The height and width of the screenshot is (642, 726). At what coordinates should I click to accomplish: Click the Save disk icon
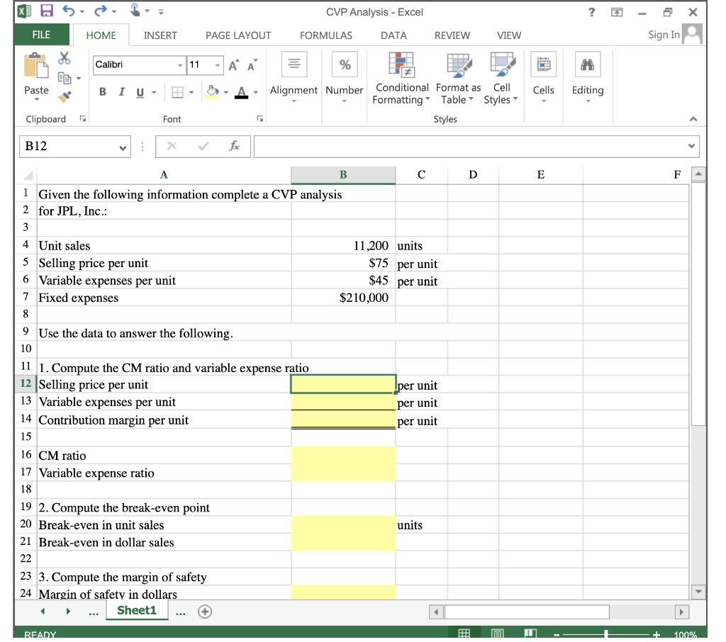(x=47, y=11)
